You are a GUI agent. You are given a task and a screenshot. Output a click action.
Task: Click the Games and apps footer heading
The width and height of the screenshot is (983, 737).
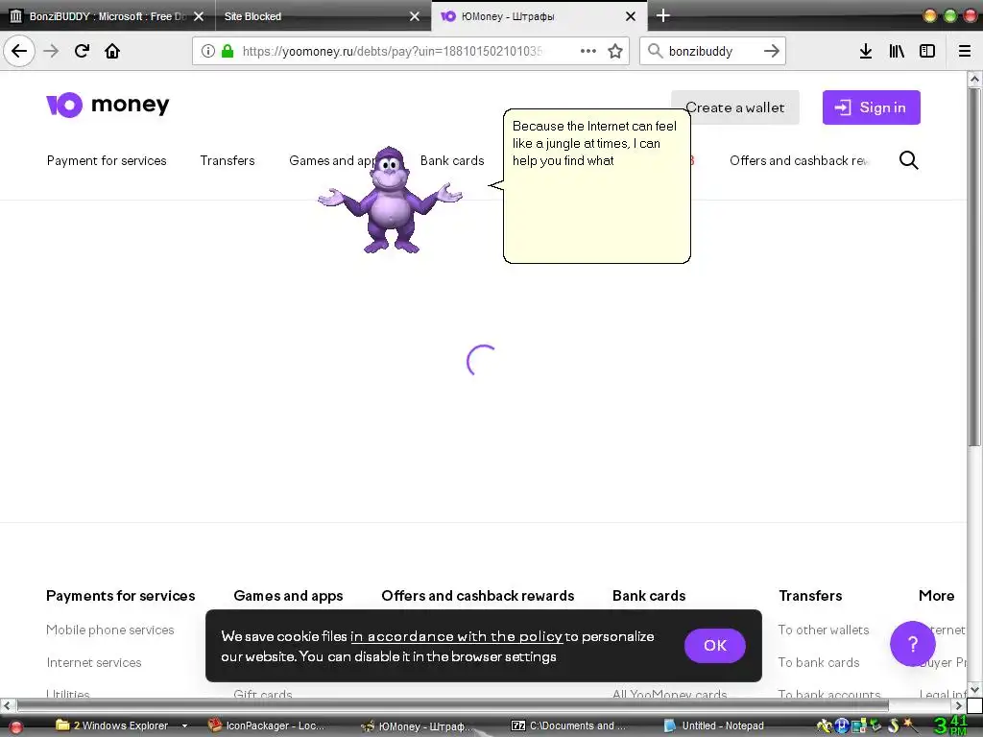coord(288,595)
